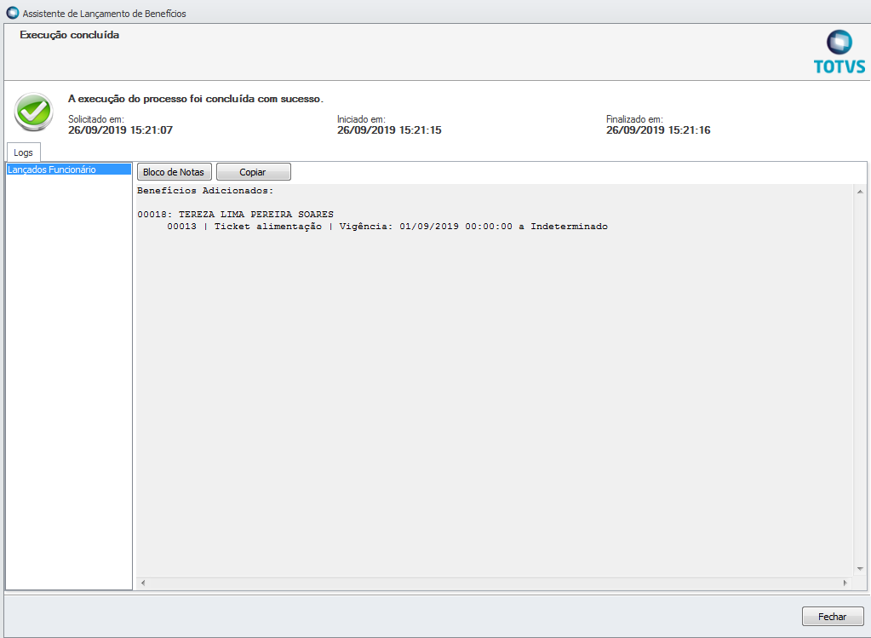The image size is (871, 638).
Task: Open log in Bloco de Notas
Action: (x=174, y=172)
